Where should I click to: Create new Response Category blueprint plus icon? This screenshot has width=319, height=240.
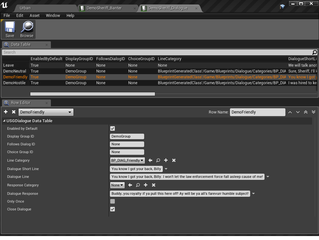[146, 185]
